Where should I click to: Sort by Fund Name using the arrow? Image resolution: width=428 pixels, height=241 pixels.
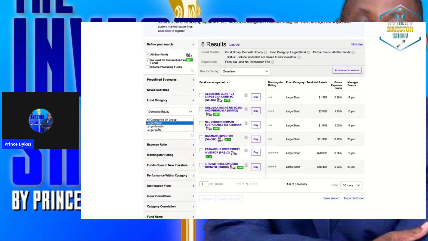coord(227,83)
